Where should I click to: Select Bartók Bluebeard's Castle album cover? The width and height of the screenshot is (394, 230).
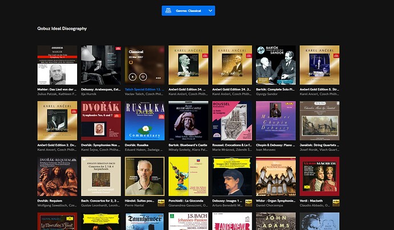coord(188,121)
